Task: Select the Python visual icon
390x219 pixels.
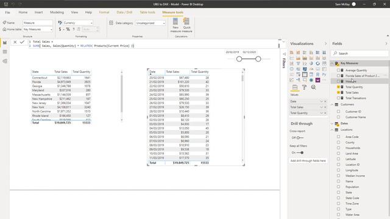Action: (x=324, y=74)
